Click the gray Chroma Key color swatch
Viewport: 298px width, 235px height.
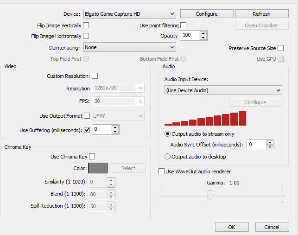click(x=98, y=168)
